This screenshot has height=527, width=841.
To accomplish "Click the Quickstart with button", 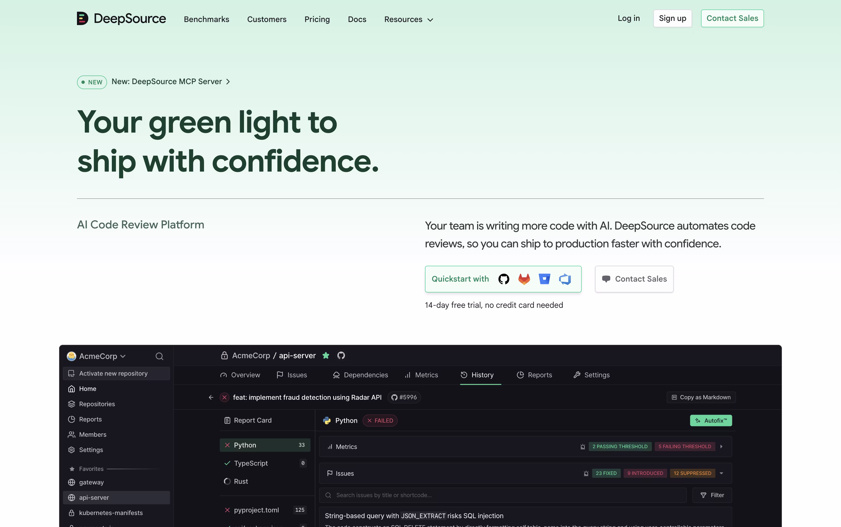I will pyautogui.click(x=503, y=279).
